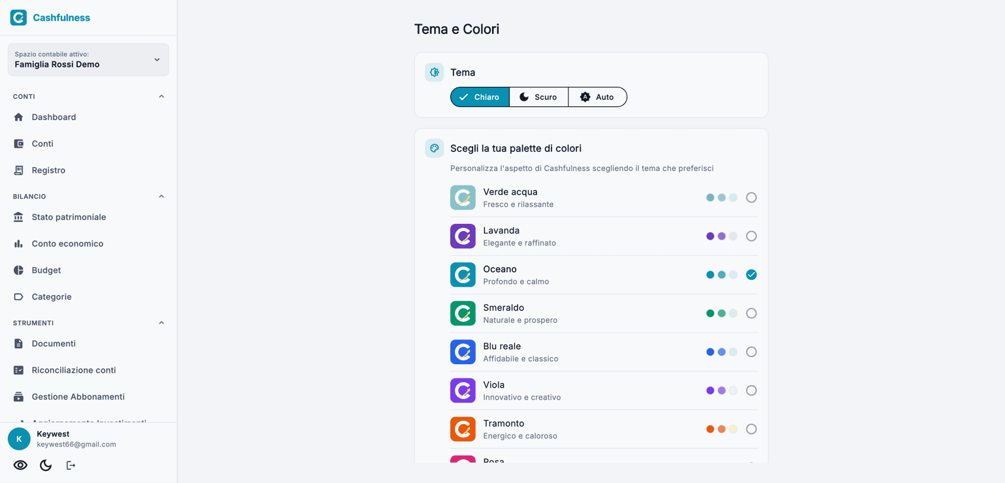Toggle dark mode with the moon icon
Screen dimensions: 1005x483
[x=46, y=465]
